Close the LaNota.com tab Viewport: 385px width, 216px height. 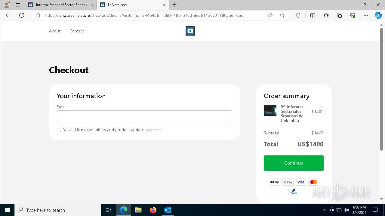(x=164, y=5)
